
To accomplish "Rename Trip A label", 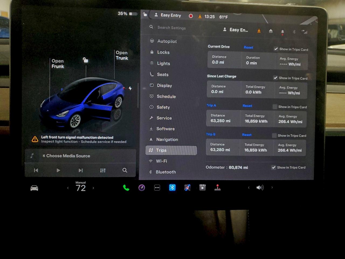I will (x=211, y=105).
